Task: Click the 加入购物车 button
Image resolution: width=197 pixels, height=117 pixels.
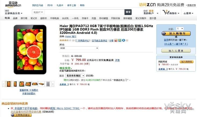Action: click(176, 34)
